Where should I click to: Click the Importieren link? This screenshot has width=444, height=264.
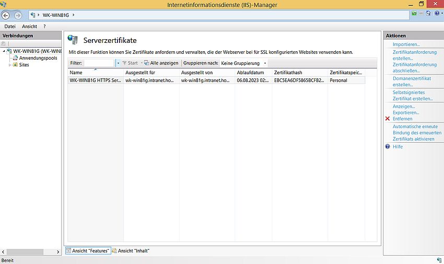[406, 44]
